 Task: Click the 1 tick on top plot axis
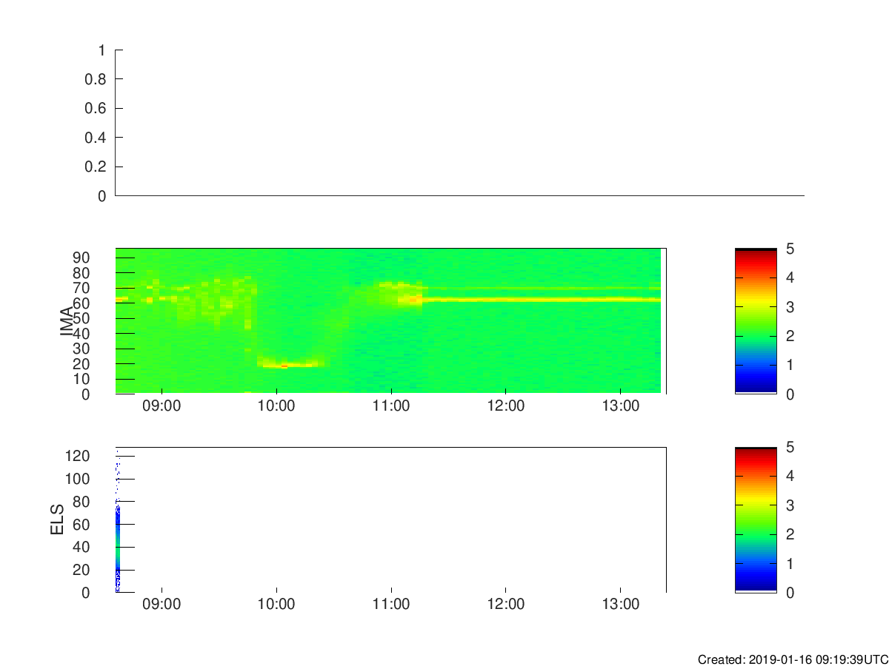tap(102, 50)
